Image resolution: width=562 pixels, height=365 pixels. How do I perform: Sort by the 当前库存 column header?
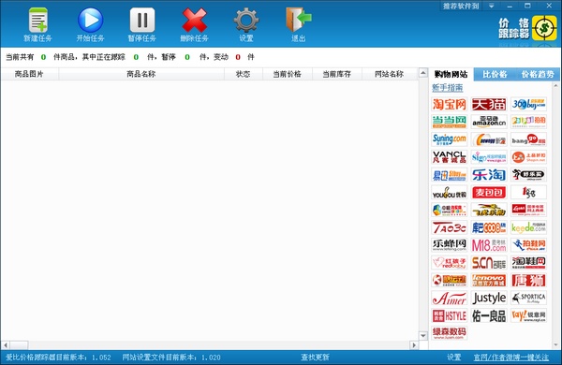(336, 74)
